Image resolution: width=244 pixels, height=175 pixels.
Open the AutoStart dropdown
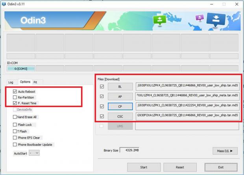(34, 153)
